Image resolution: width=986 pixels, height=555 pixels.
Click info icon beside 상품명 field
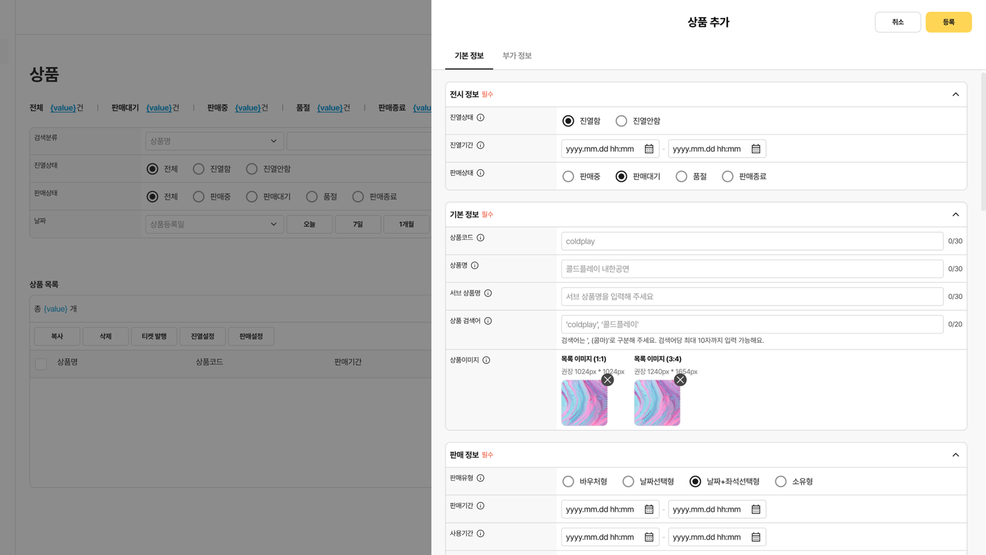pyautogui.click(x=475, y=266)
